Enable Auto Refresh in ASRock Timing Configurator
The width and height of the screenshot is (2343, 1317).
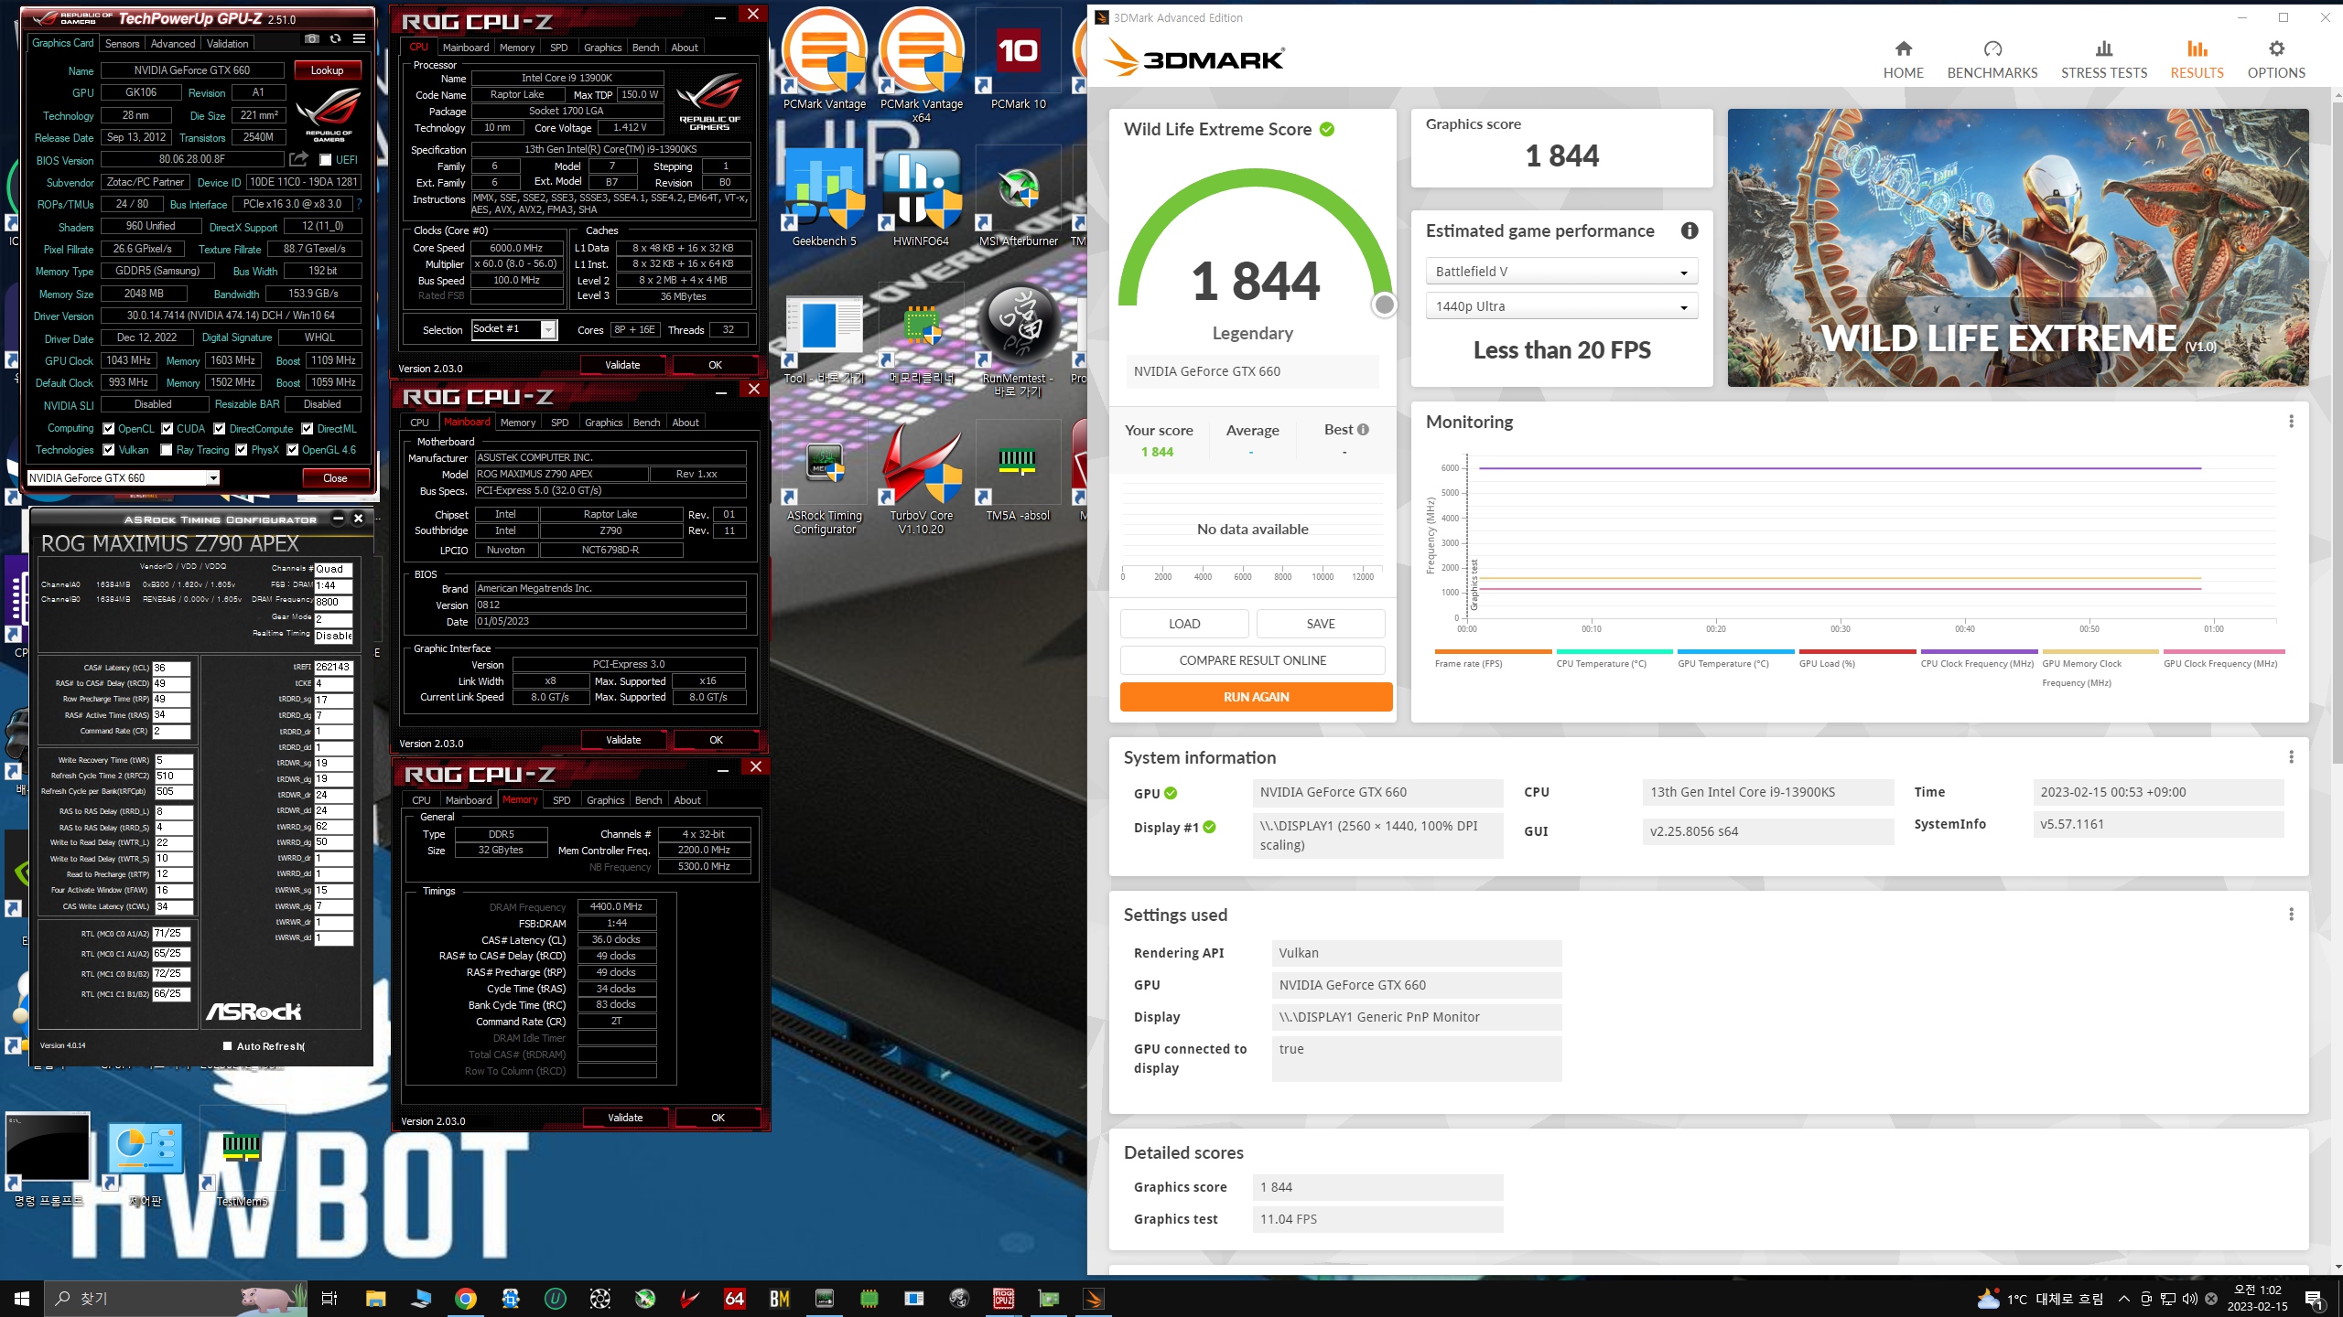coord(227,1046)
